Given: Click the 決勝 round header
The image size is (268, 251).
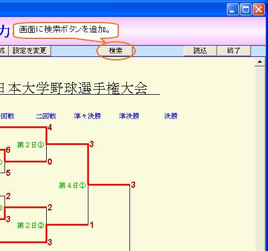Looking at the screenshot, I should click(x=171, y=116).
